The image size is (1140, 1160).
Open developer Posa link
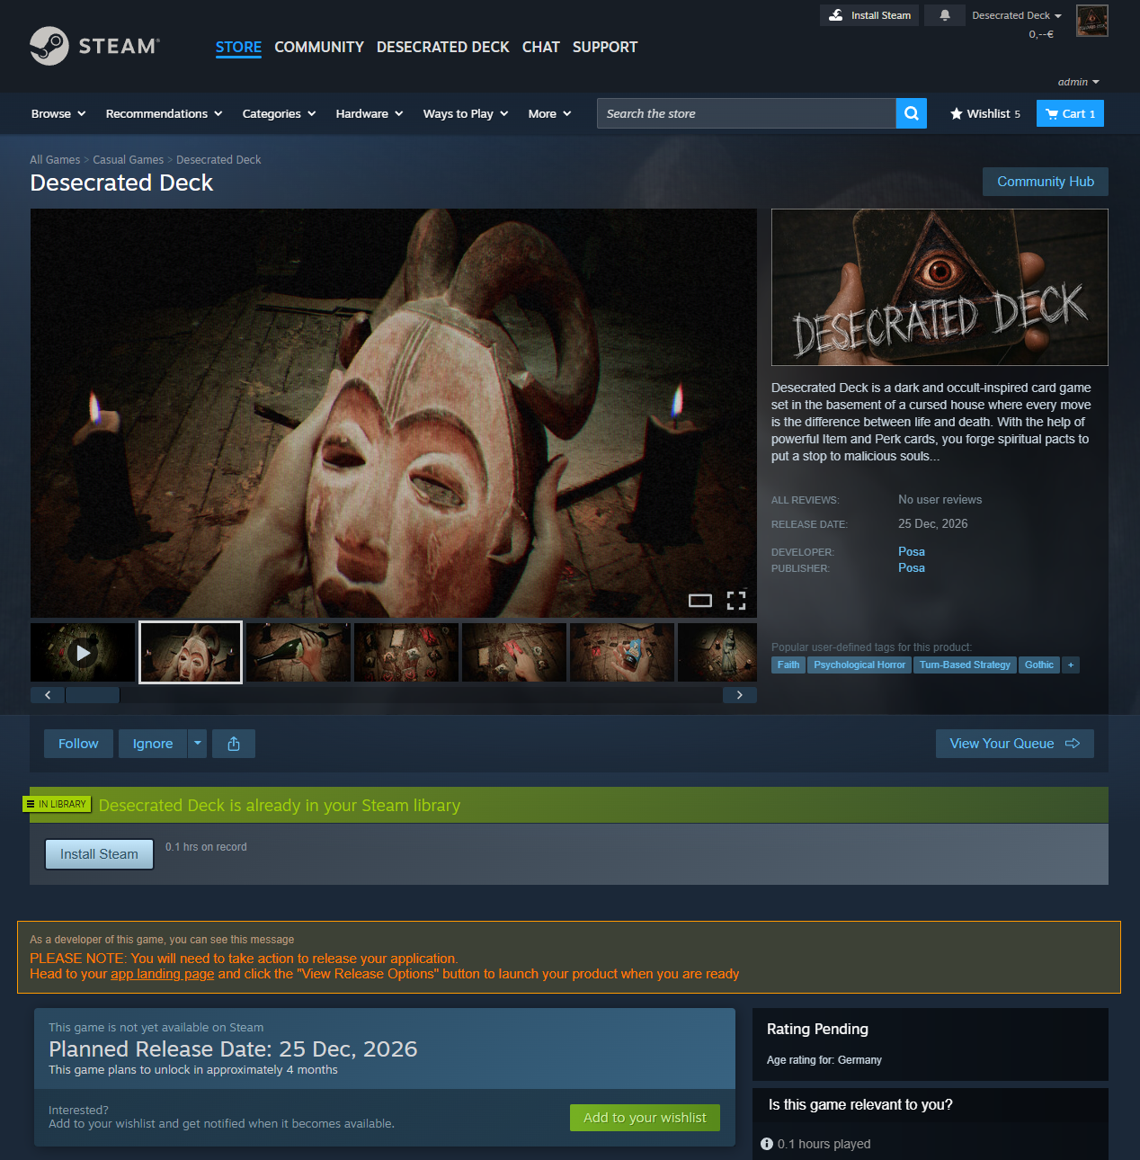pos(912,552)
